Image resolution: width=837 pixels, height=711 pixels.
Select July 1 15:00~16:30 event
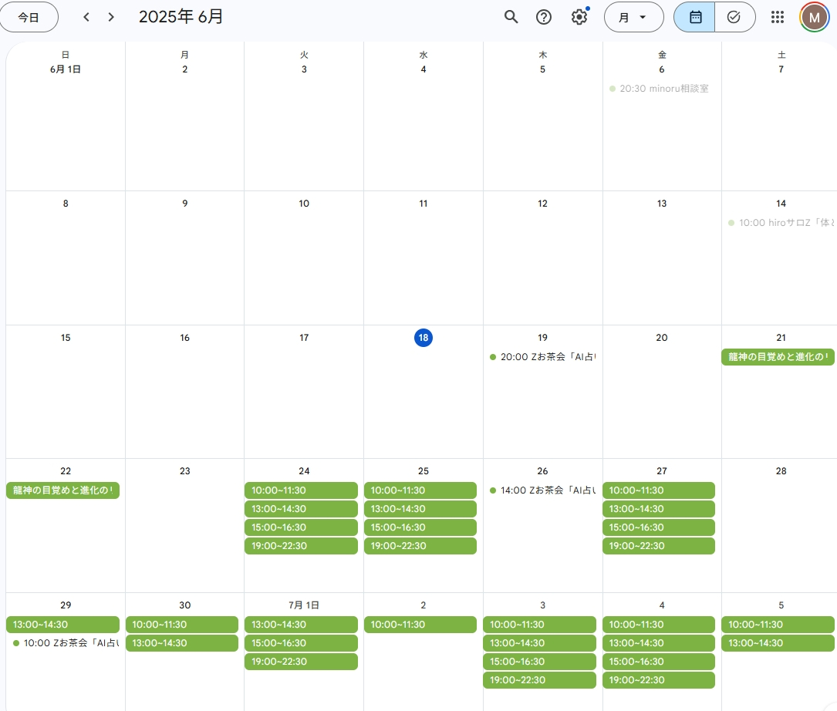click(x=301, y=643)
